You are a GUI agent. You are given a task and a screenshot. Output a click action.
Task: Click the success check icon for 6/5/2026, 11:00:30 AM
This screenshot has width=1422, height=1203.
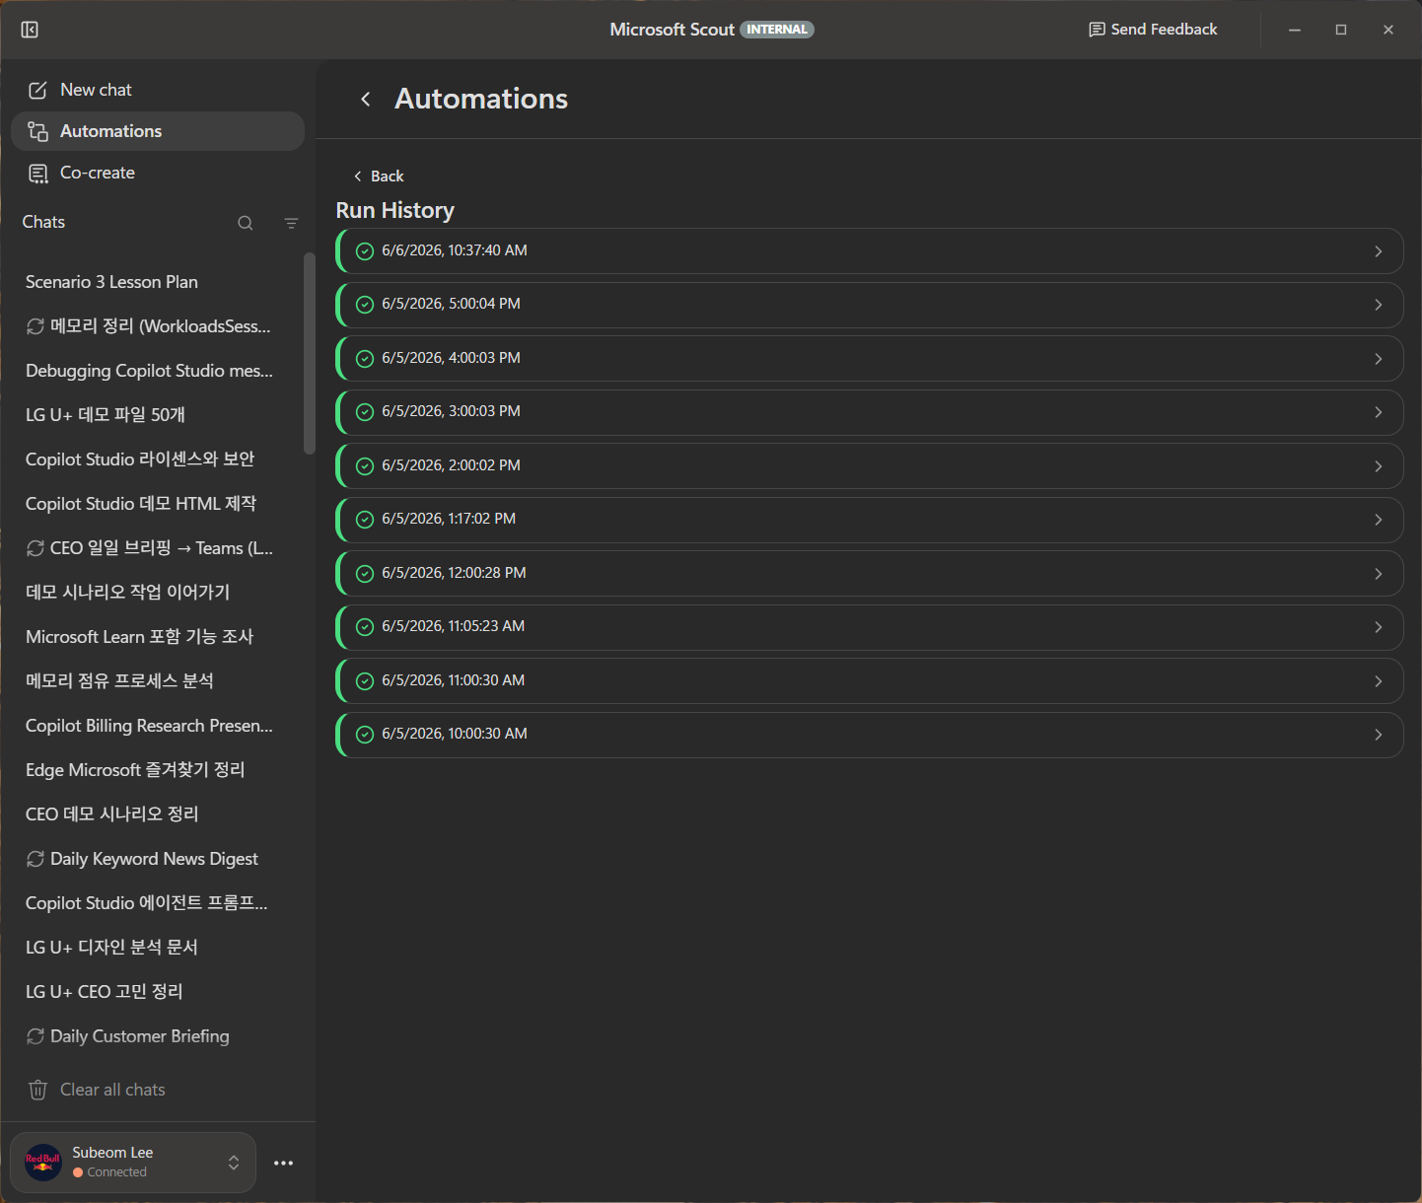(365, 681)
